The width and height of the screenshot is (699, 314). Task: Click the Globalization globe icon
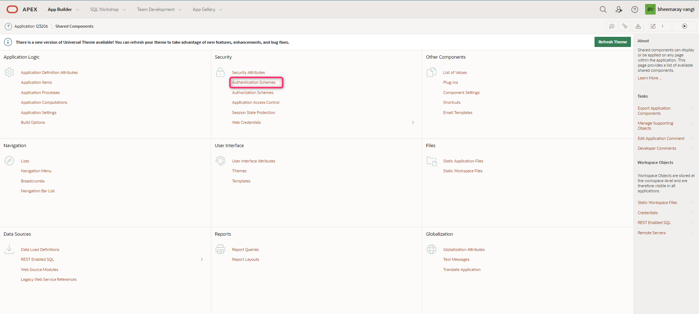[x=431, y=249]
